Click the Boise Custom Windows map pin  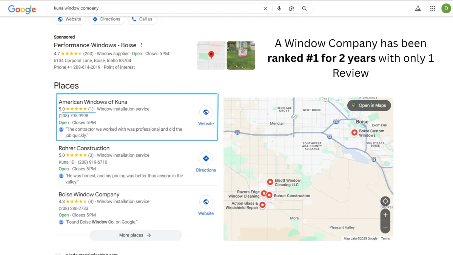tap(354, 133)
